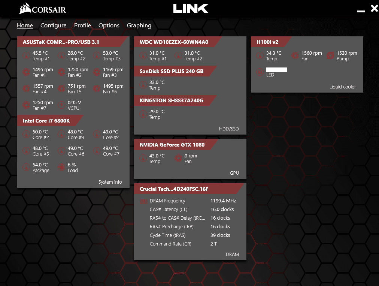The height and width of the screenshot is (286, 379).
Task: Open the Options tab
Action: coord(109,25)
